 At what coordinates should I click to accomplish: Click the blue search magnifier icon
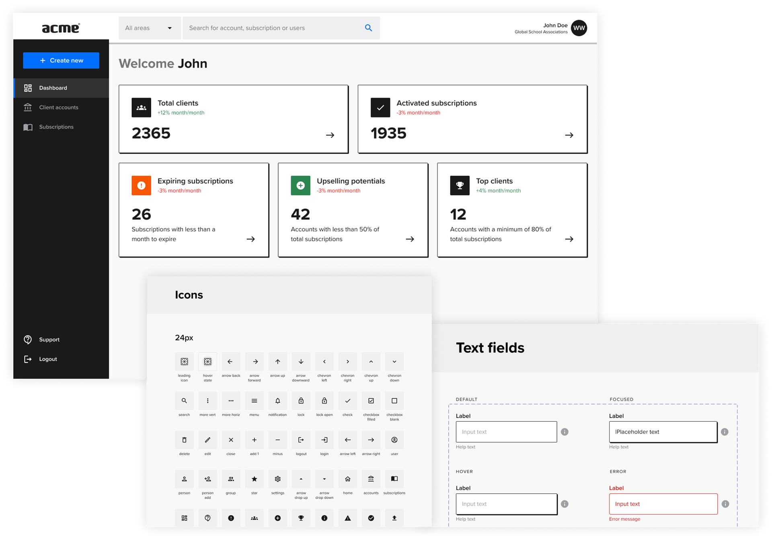coord(368,28)
